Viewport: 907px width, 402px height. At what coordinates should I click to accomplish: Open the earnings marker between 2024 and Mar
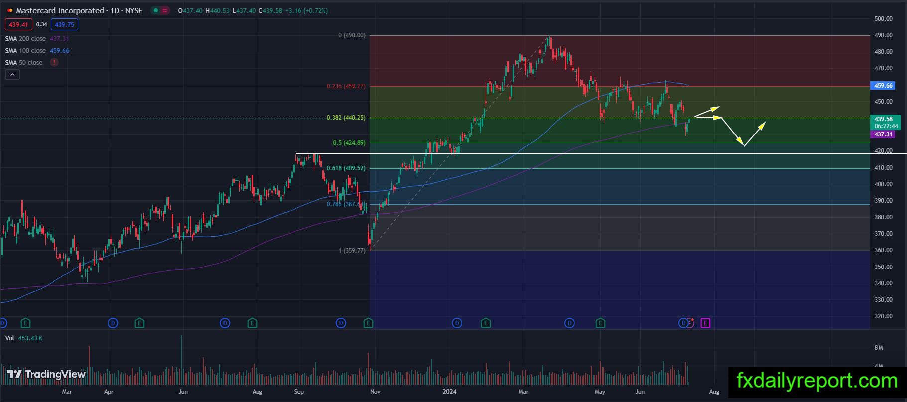coord(486,323)
